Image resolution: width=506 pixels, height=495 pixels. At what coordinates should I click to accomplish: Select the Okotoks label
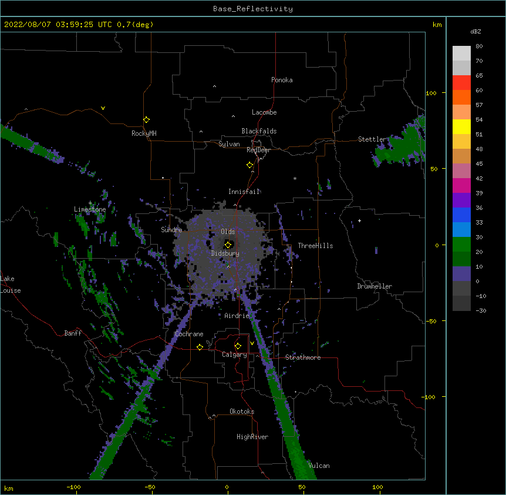point(242,412)
